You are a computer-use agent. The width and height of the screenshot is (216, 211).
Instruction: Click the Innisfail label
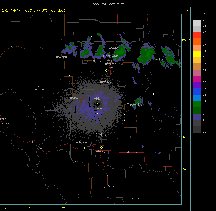[x=104, y=82]
